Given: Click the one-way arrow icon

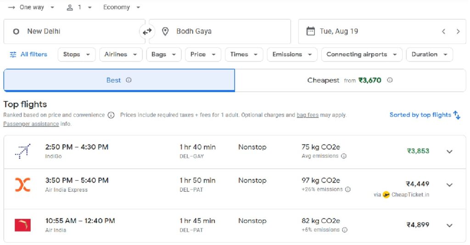Looking at the screenshot, I should pos(11,7).
